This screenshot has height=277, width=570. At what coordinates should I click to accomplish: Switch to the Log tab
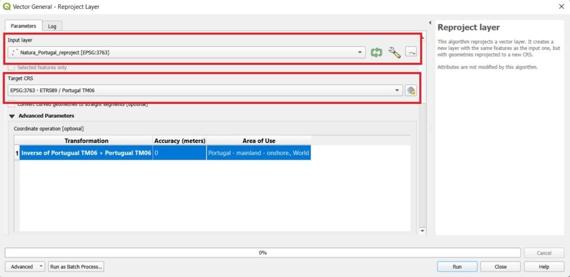tap(52, 27)
